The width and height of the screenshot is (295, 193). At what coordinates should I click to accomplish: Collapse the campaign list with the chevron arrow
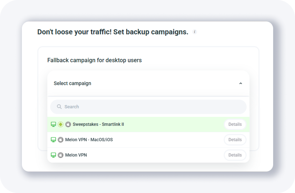tap(241, 83)
